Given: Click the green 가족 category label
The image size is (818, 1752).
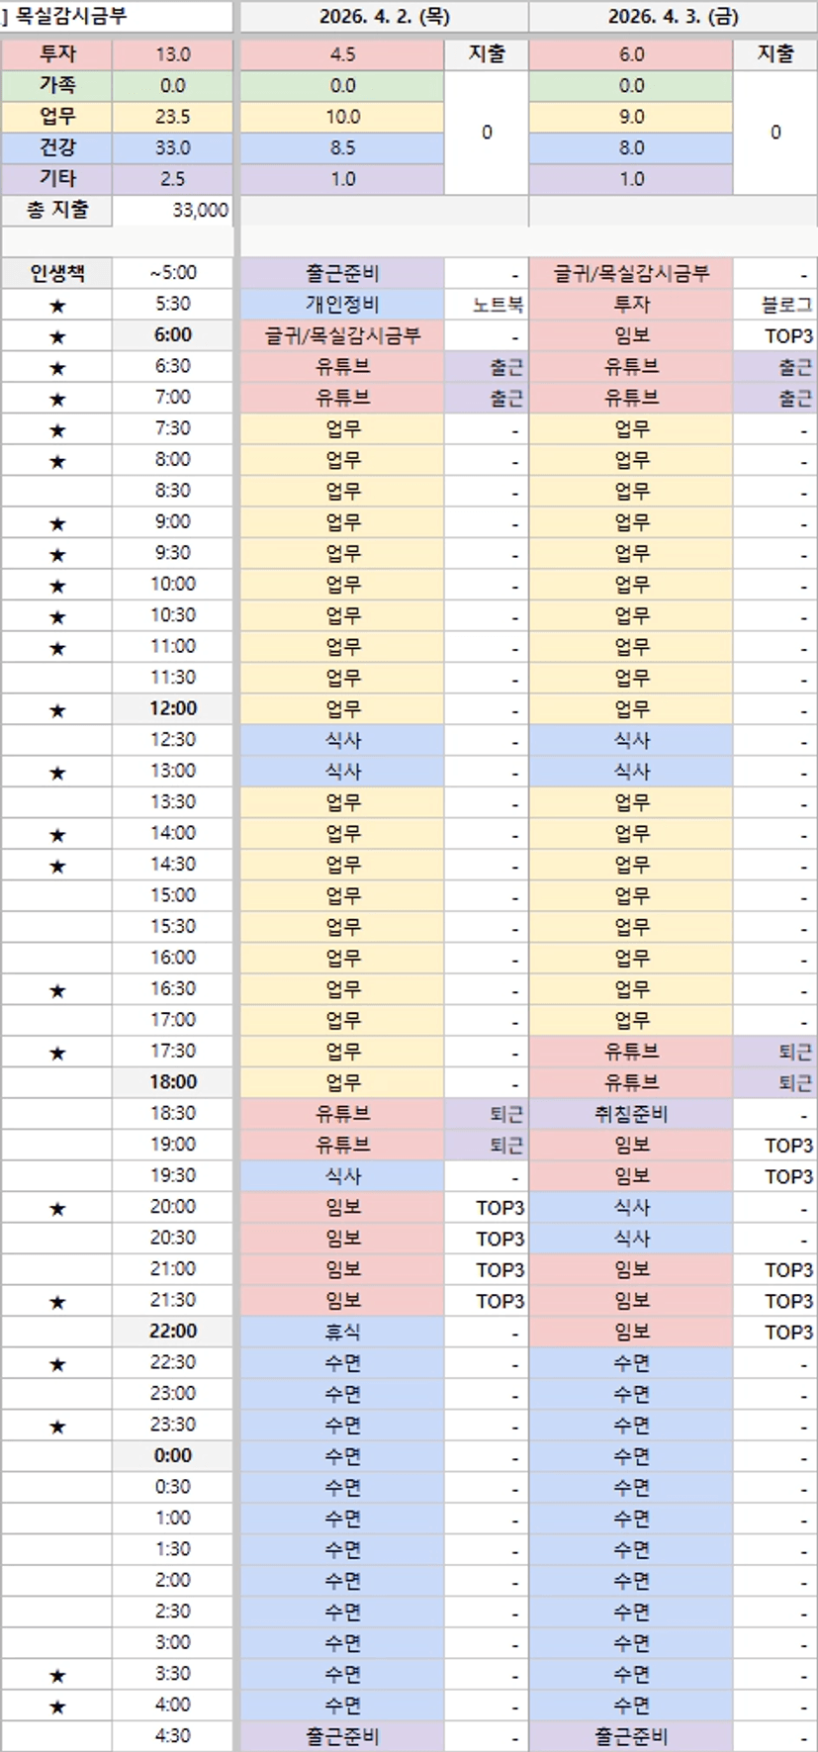Looking at the screenshot, I should click(x=57, y=86).
